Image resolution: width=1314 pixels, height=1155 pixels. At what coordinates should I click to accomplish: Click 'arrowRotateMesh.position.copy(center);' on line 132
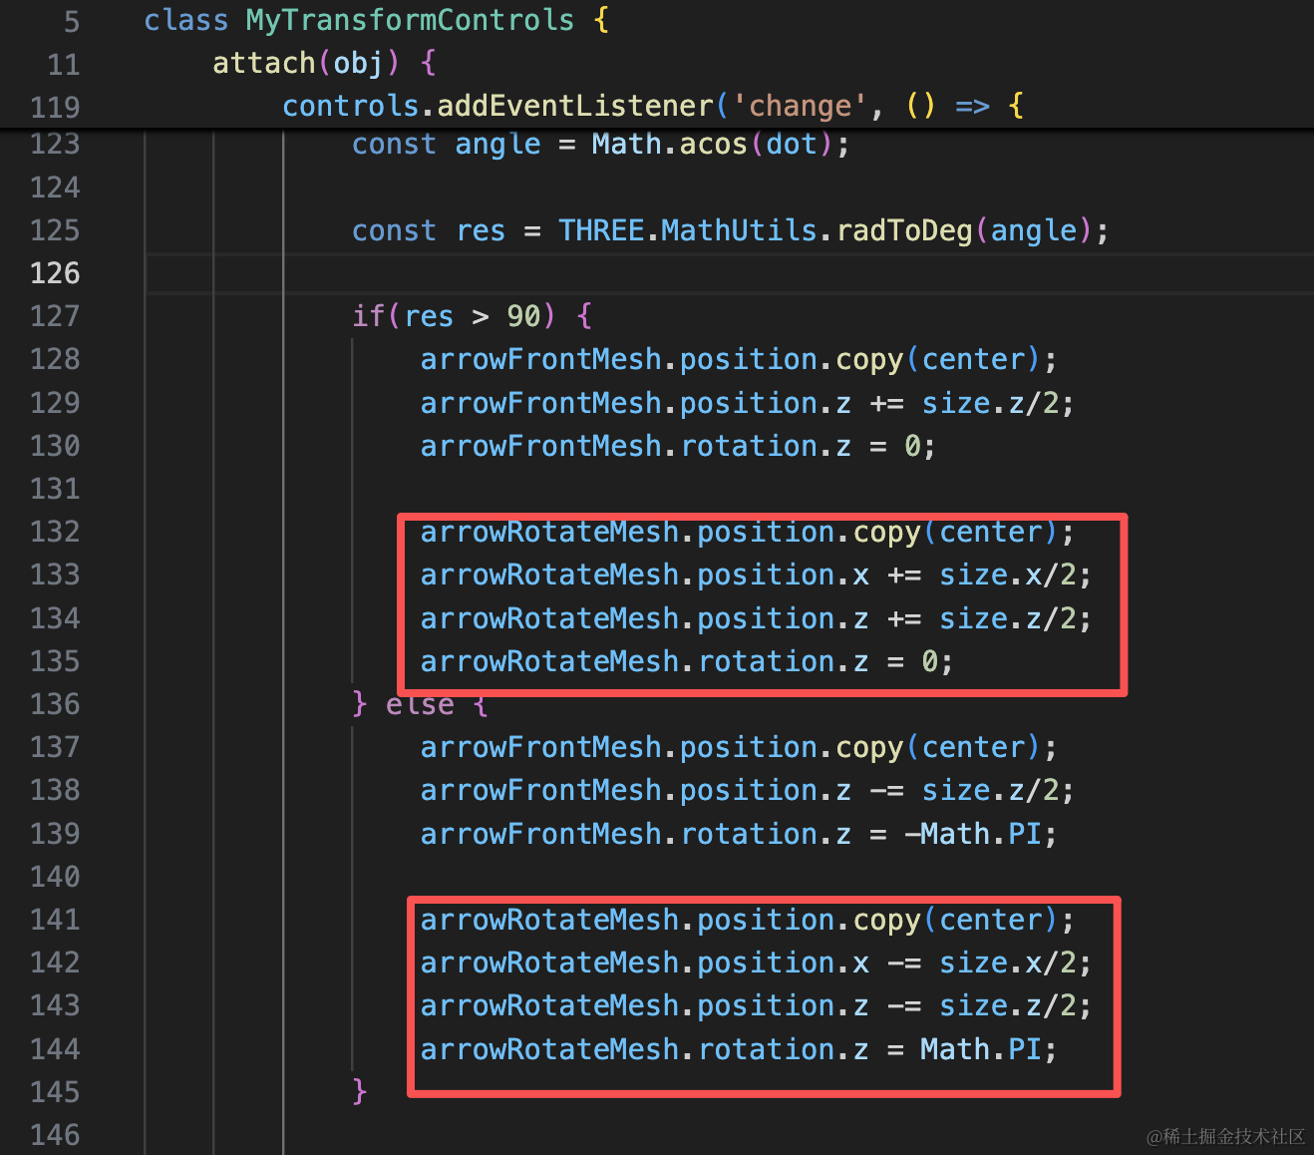pos(748,532)
